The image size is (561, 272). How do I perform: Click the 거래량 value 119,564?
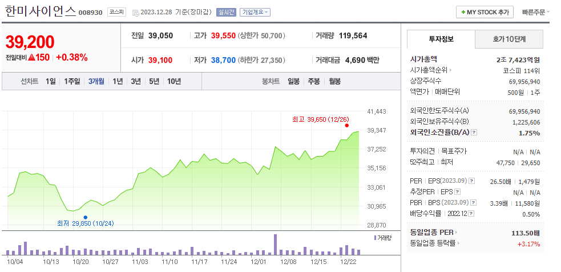[353, 36]
